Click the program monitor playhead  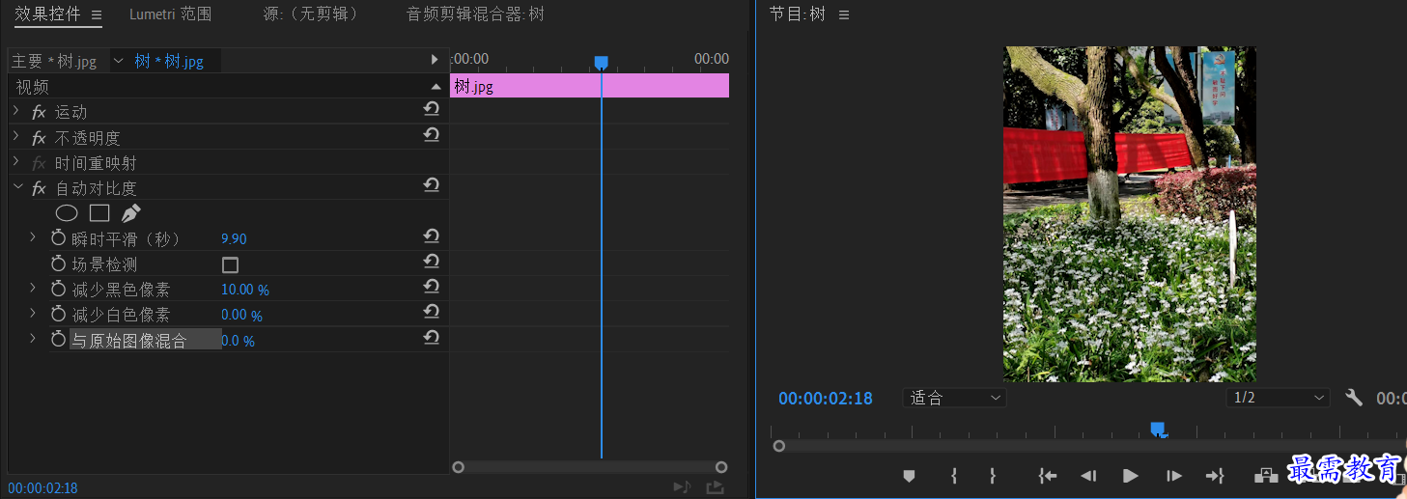point(1158,430)
